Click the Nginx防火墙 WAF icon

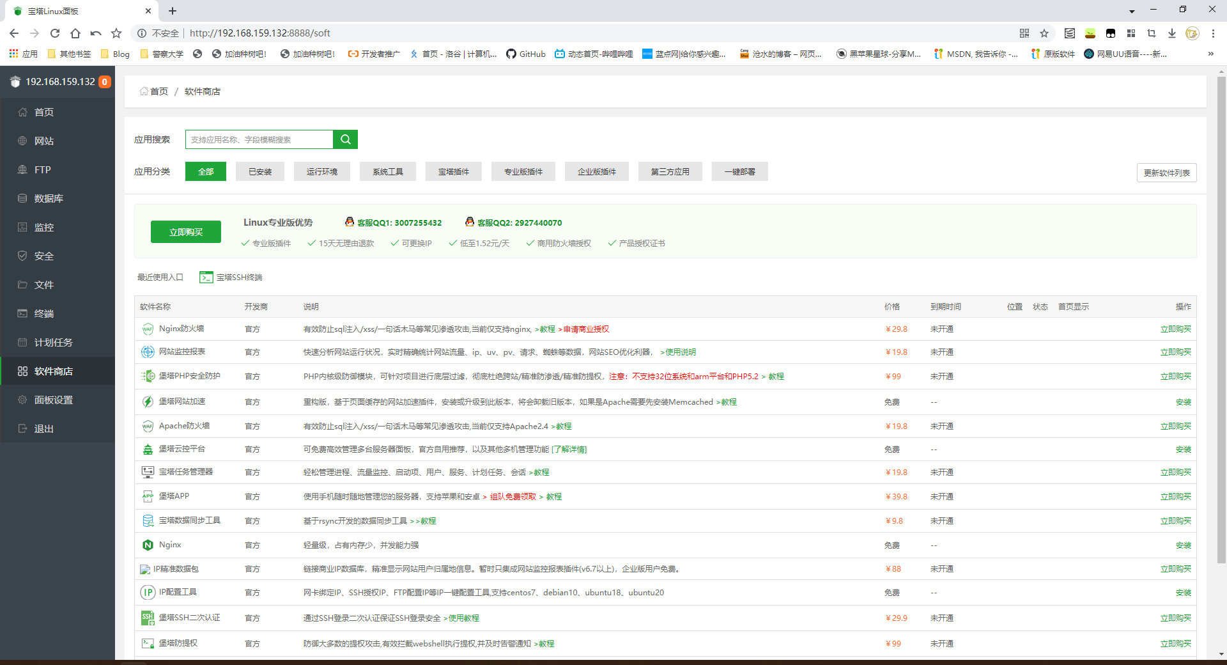[148, 329]
